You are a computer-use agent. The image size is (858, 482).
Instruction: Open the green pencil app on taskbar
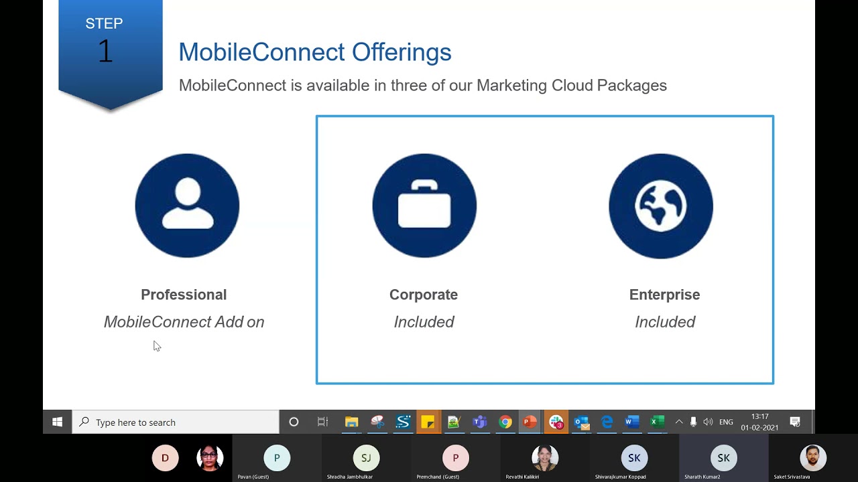454,422
